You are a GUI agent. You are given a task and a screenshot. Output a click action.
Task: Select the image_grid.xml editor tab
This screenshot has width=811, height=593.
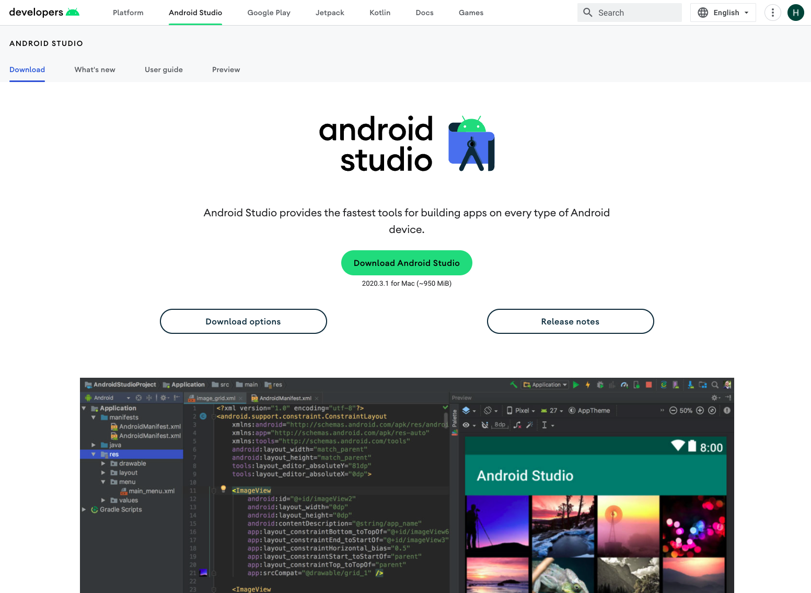coord(215,398)
